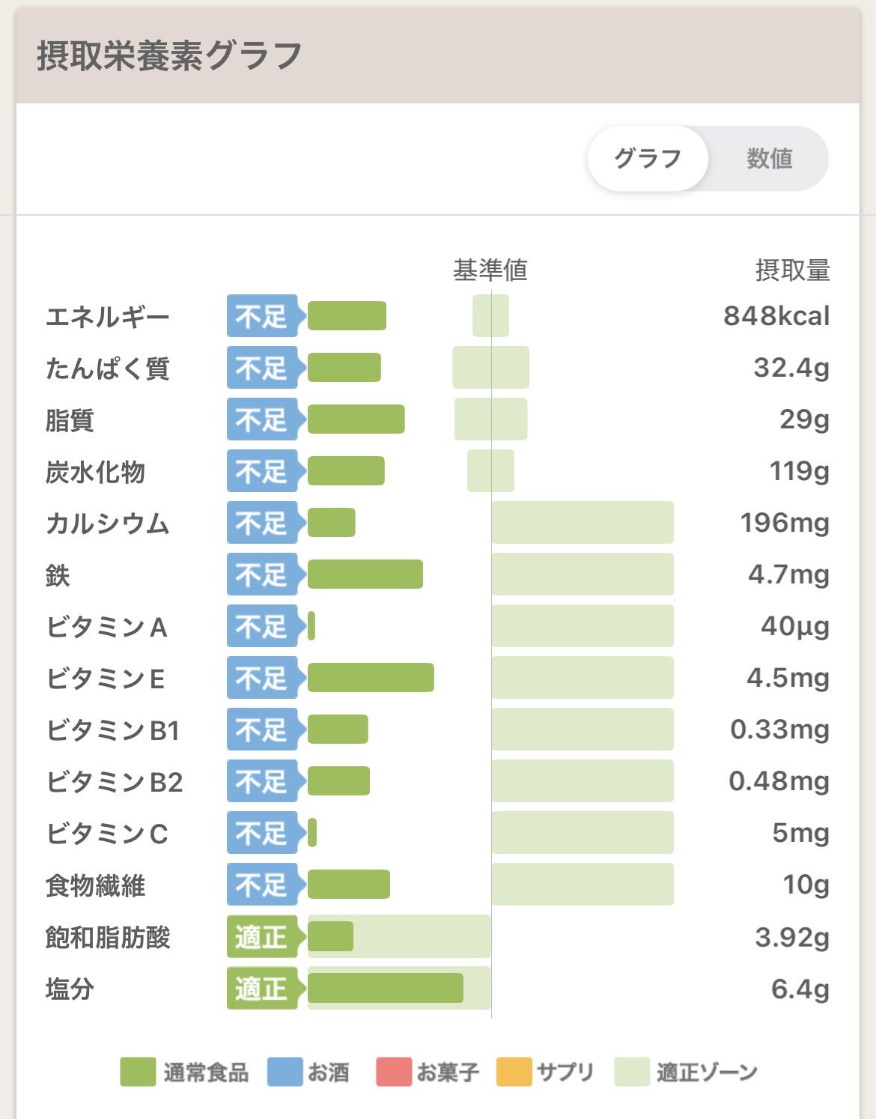Screen dimensions: 876x1119
Task: Click the 848kcal energy intake value
Action: coord(776,316)
